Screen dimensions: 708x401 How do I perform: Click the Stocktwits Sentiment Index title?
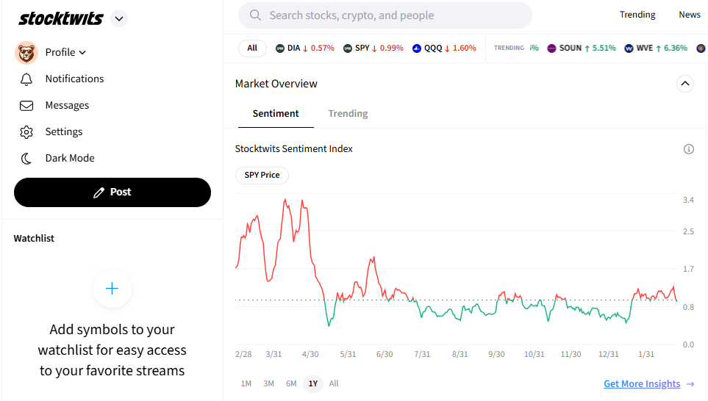tap(294, 149)
